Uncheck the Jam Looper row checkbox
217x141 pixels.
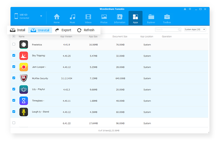click(x=14, y=67)
